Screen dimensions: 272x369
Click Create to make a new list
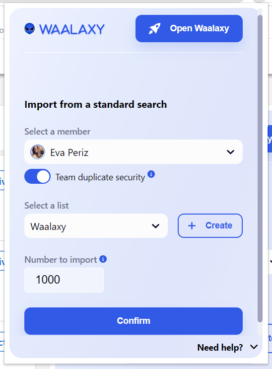click(x=210, y=225)
